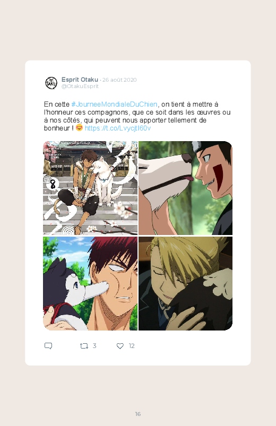Click the retweet arrows icon
This screenshot has width=276, height=426.
point(84,346)
